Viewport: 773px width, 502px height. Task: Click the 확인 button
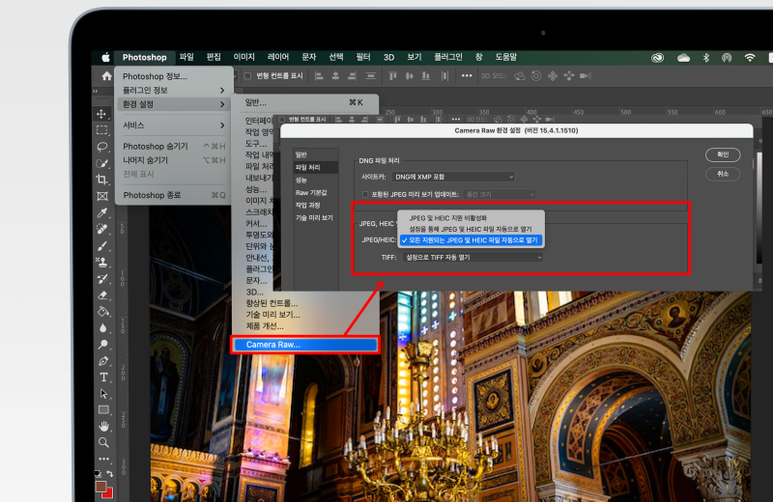[723, 154]
